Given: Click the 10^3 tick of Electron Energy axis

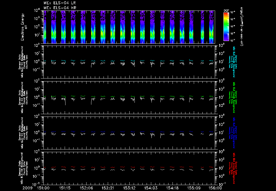Looking at the screenshot, I should click(37, 19).
